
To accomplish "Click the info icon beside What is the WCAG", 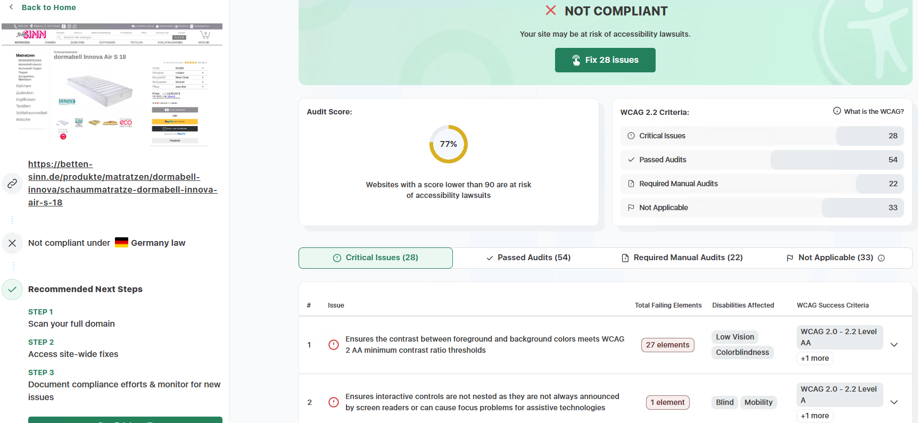I will (837, 111).
